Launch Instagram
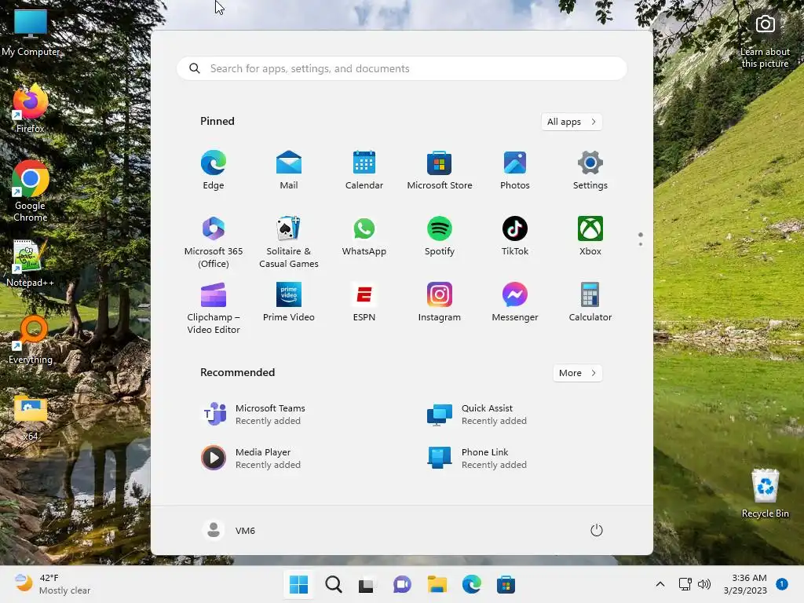Viewport: 804px width, 603px height. 440,302
